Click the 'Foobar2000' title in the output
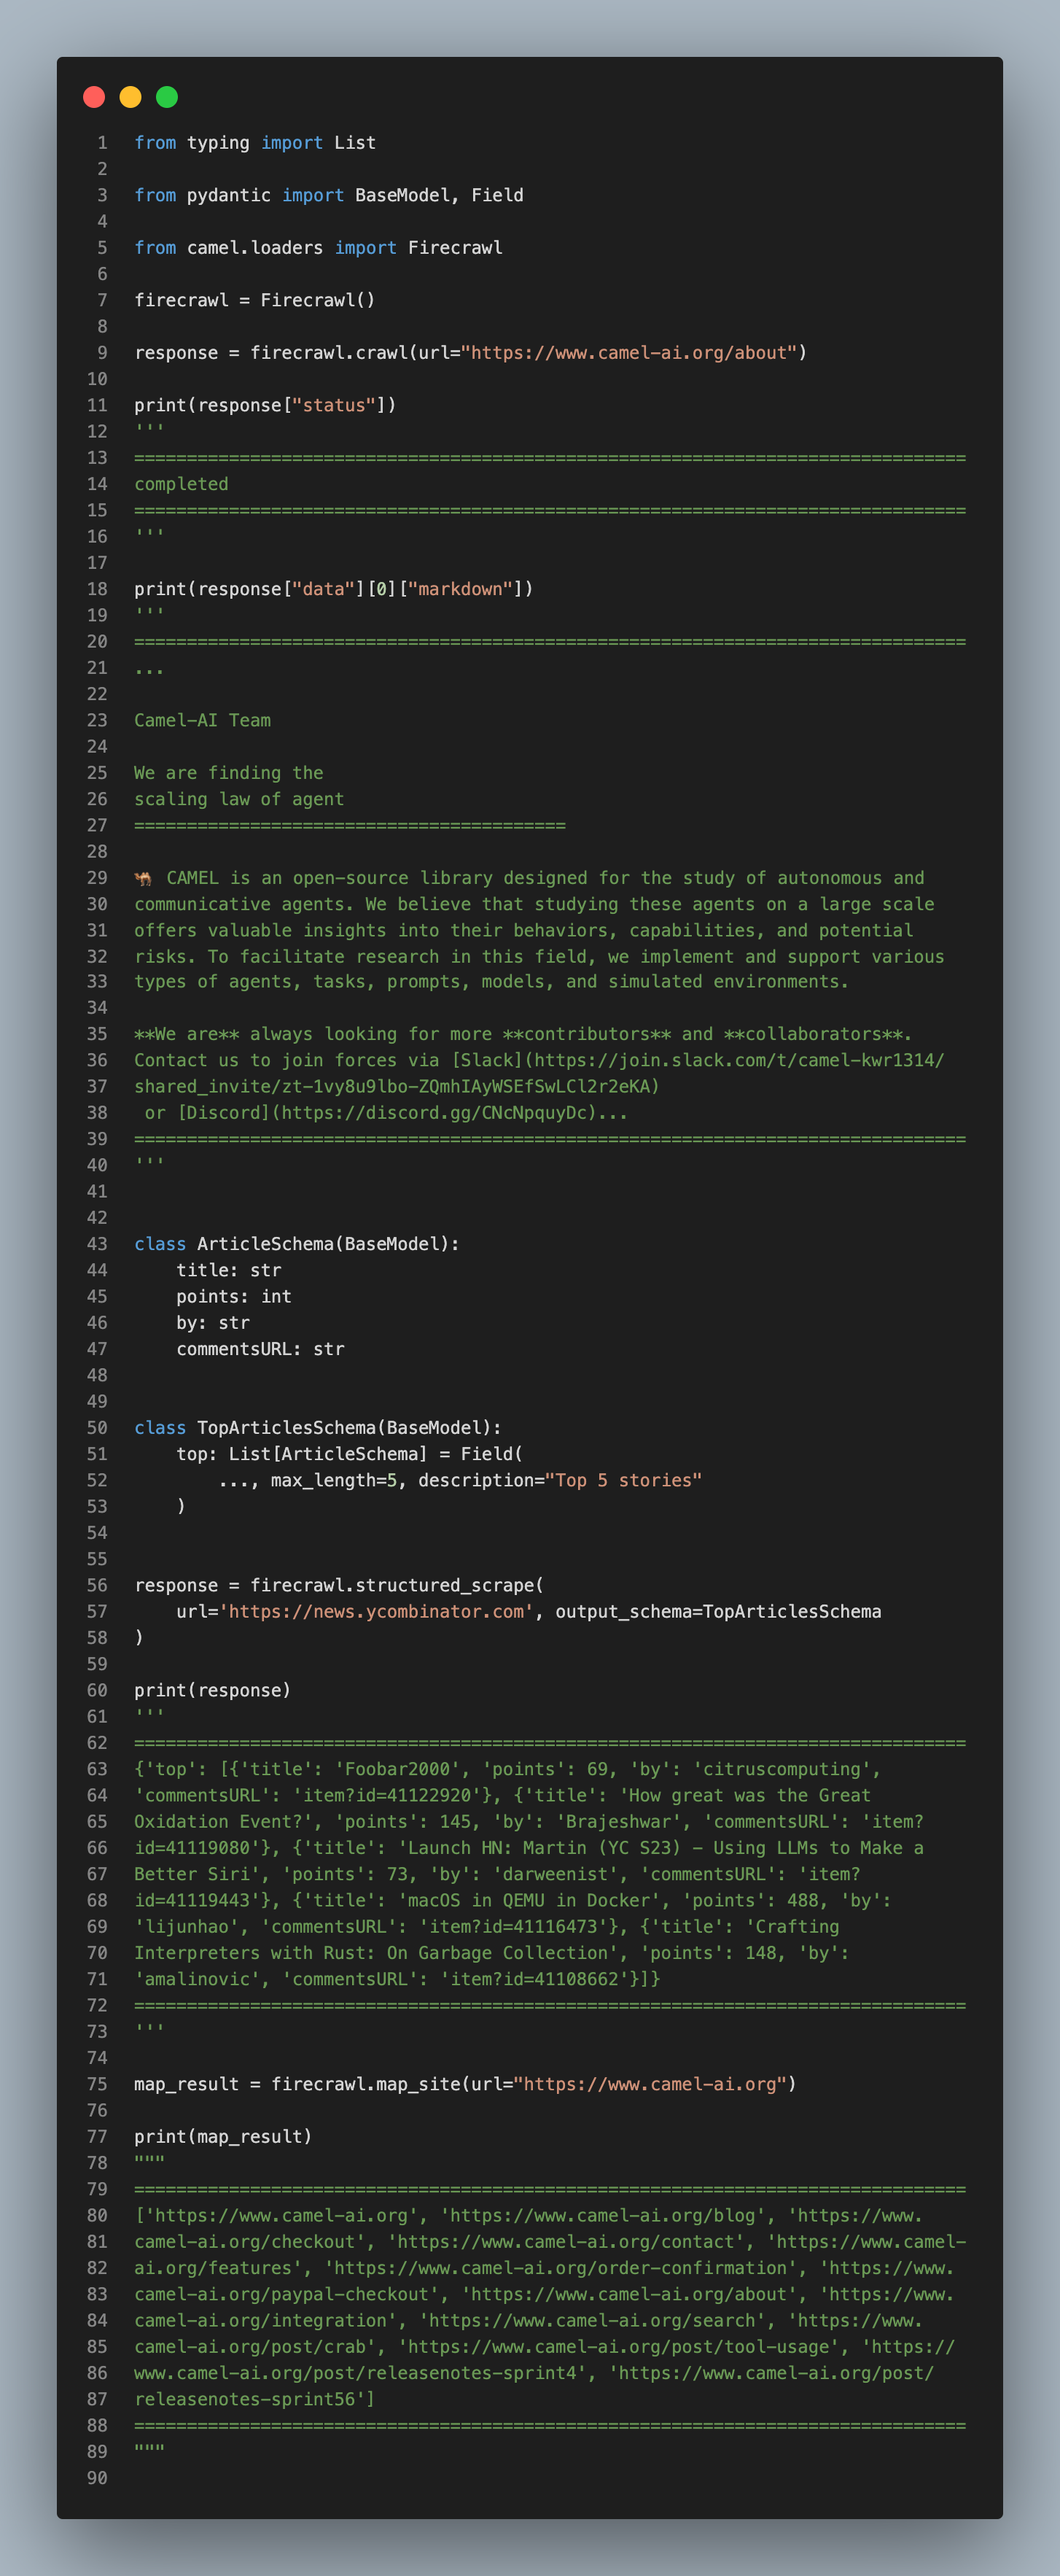 pyautogui.click(x=397, y=1769)
